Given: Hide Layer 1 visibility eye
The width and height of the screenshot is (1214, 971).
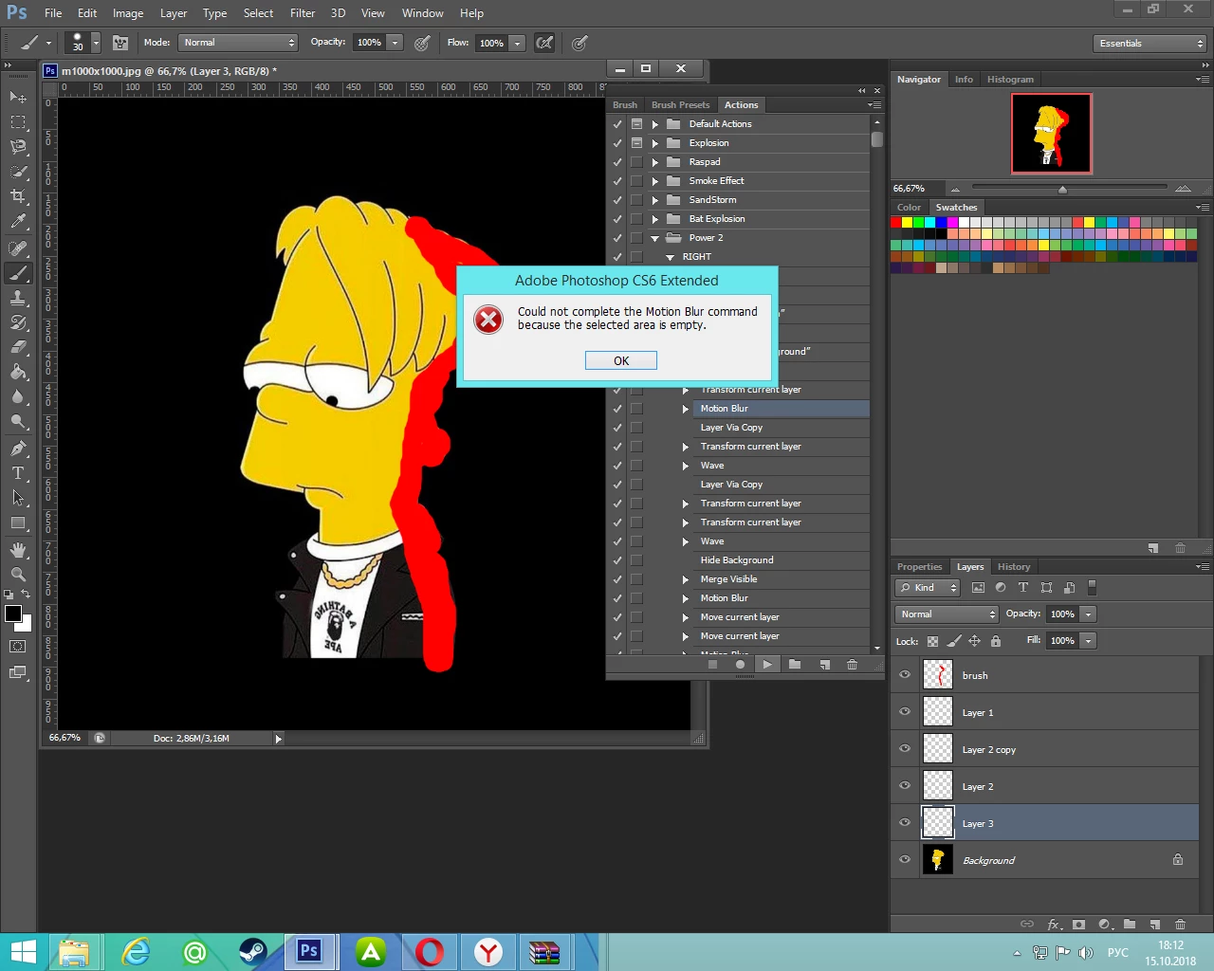Looking at the screenshot, I should tap(905, 712).
